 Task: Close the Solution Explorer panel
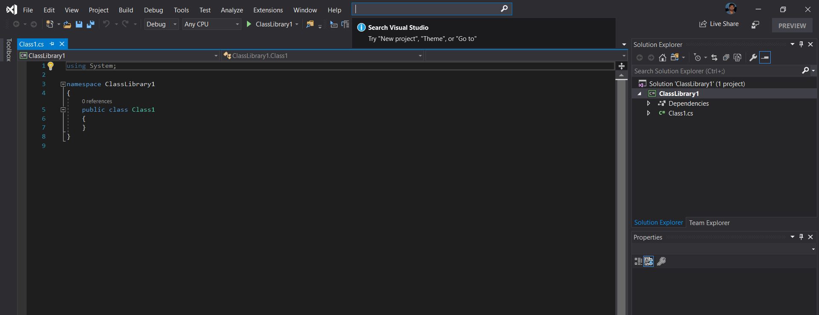[x=810, y=44]
